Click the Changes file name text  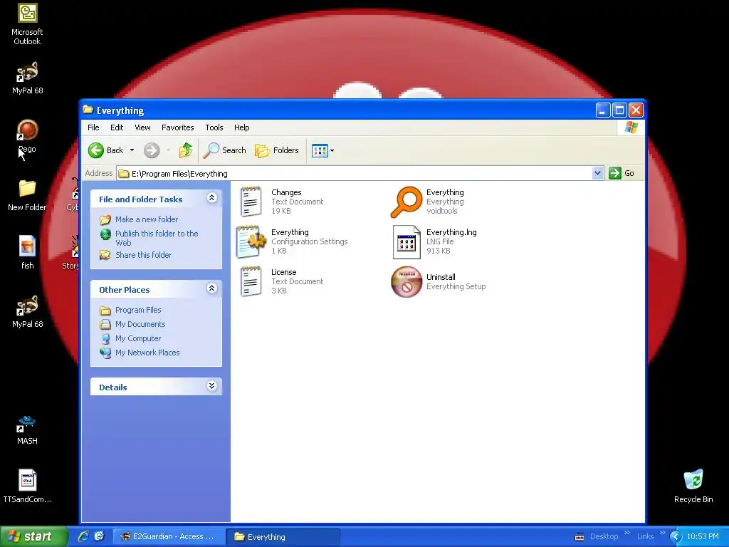tap(286, 192)
